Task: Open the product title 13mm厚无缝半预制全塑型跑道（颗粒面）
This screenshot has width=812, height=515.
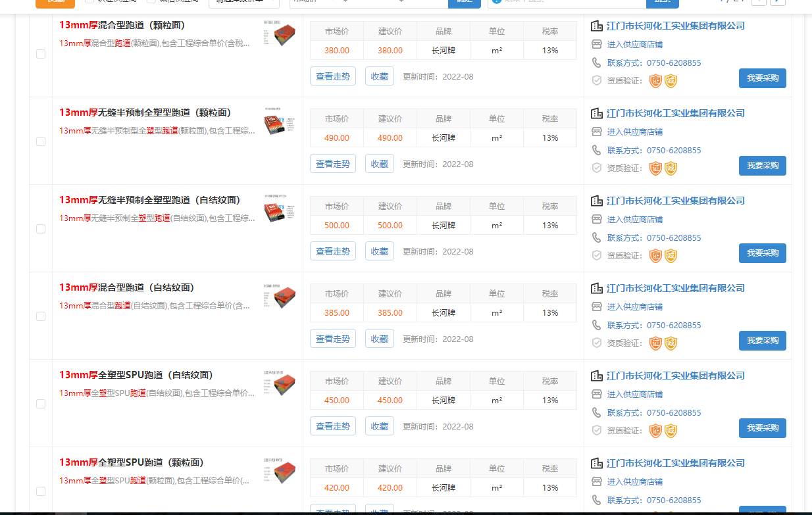Action: [x=145, y=112]
